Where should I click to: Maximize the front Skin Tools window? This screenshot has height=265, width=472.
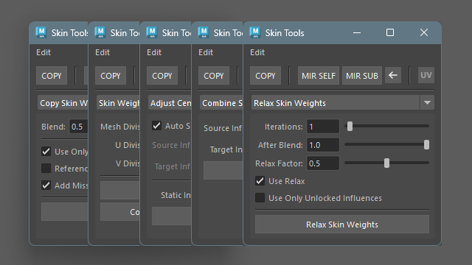click(x=390, y=32)
